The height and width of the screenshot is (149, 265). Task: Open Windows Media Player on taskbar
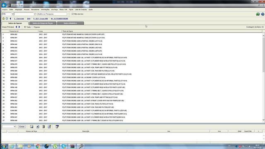[29, 146]
